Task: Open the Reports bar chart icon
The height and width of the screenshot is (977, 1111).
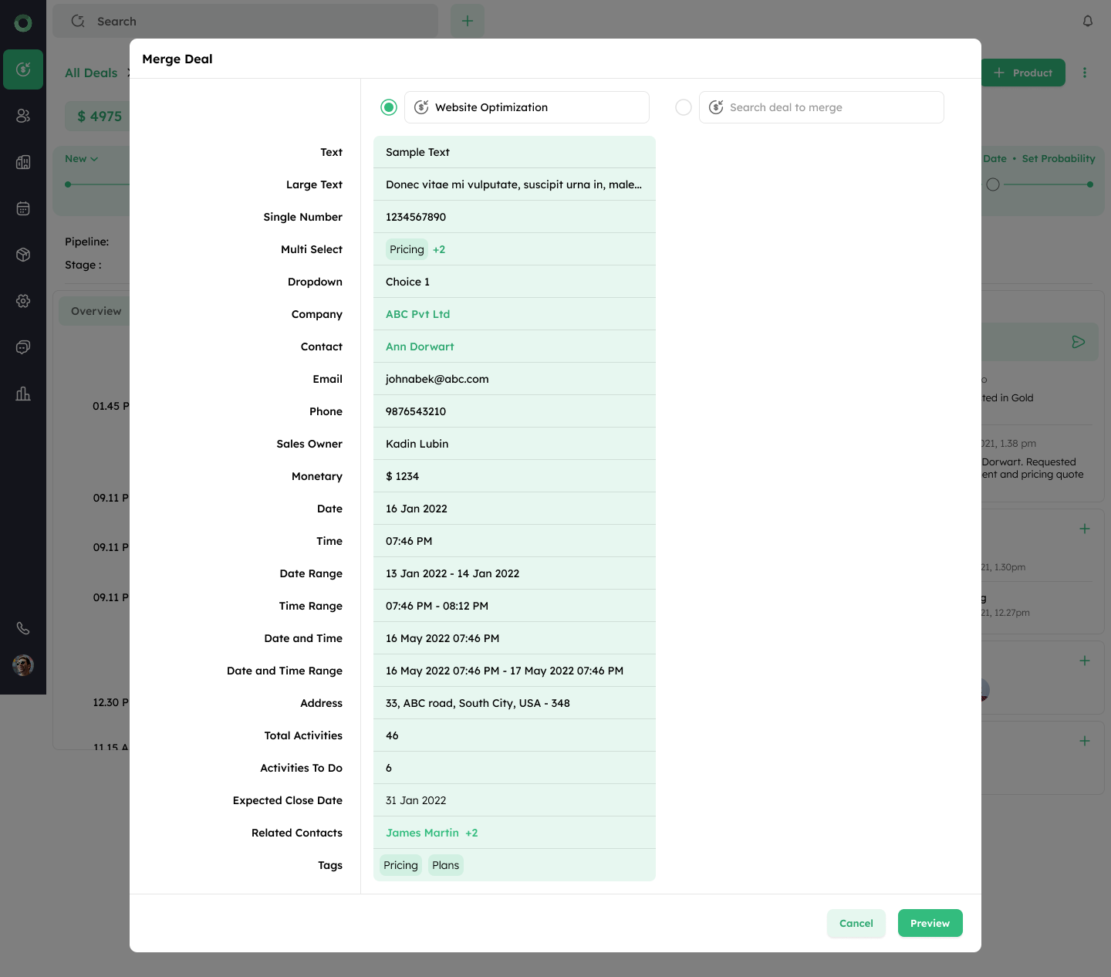Action: 23,394
